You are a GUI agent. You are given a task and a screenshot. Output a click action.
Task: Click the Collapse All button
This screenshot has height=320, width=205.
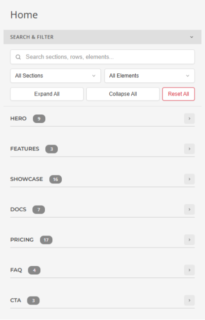(x=123, y=94)
